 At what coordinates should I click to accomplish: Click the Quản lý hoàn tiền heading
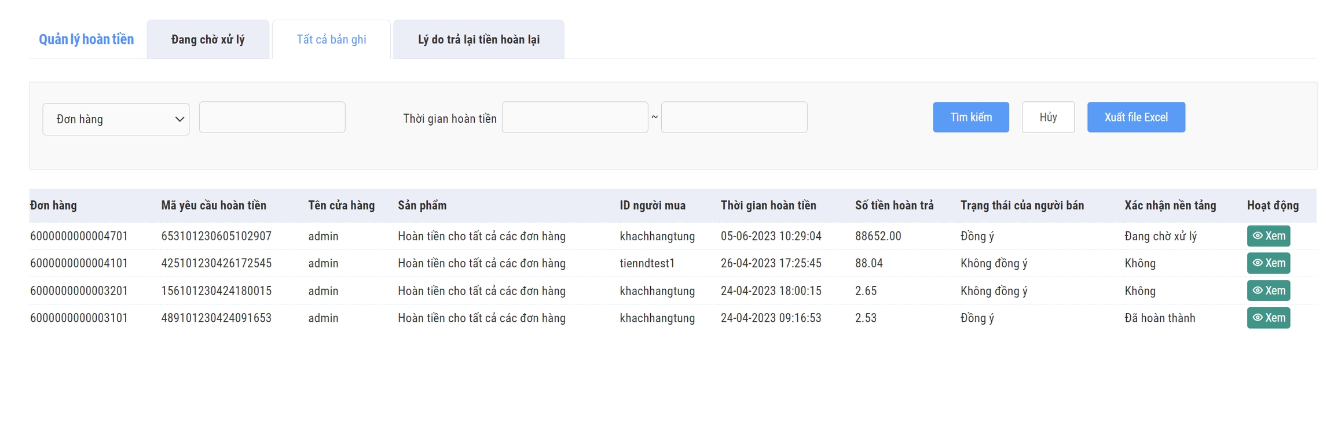click(86, 39)
